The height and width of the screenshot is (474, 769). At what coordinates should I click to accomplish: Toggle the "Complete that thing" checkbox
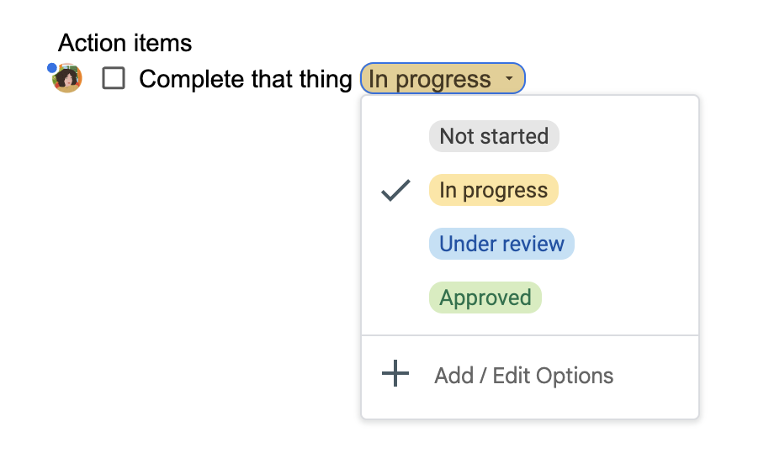pos(114,79)
